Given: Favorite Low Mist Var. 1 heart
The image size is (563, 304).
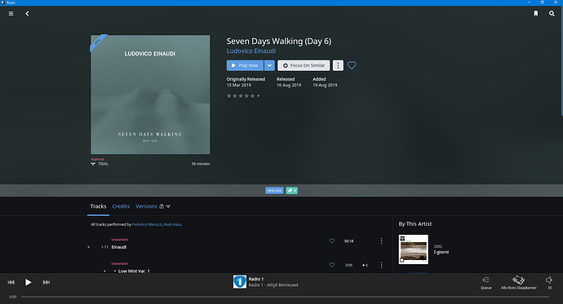Looking at the screenshot, I should point(332,265).
